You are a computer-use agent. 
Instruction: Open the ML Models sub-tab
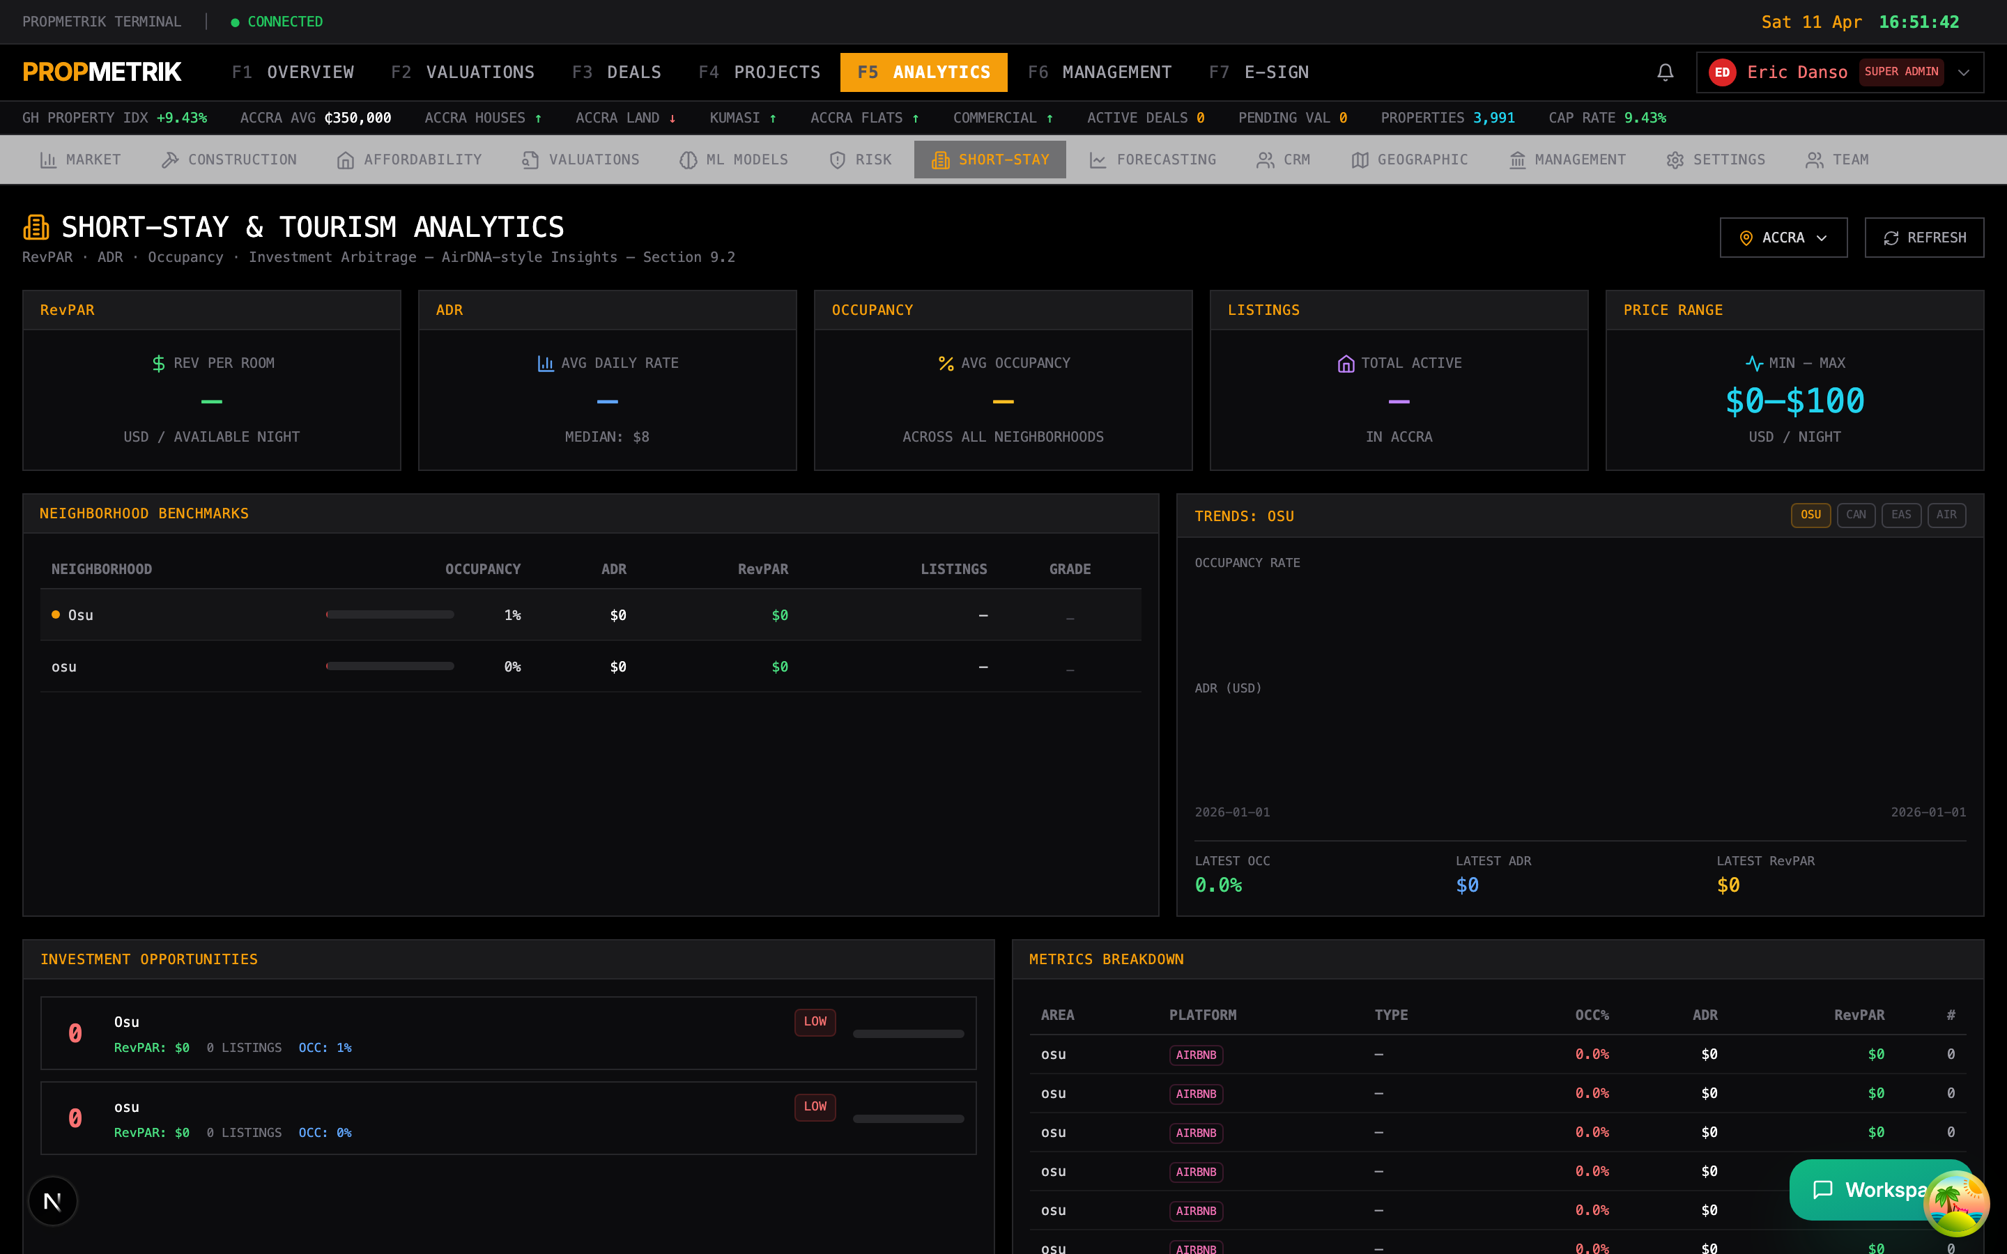pos(733,160)
